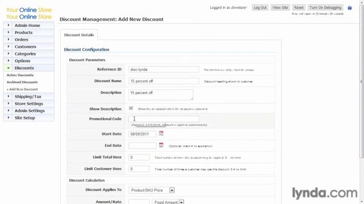Expand the Products menu arrow
The image size is (364, 204).
coord(9,32)
